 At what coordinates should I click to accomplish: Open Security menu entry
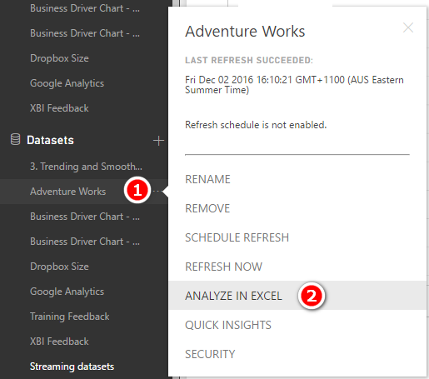pos(210,354)
